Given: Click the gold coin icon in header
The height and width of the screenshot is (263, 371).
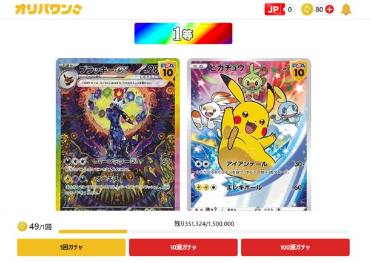Looking at the screenshot, I should [307, 10].
